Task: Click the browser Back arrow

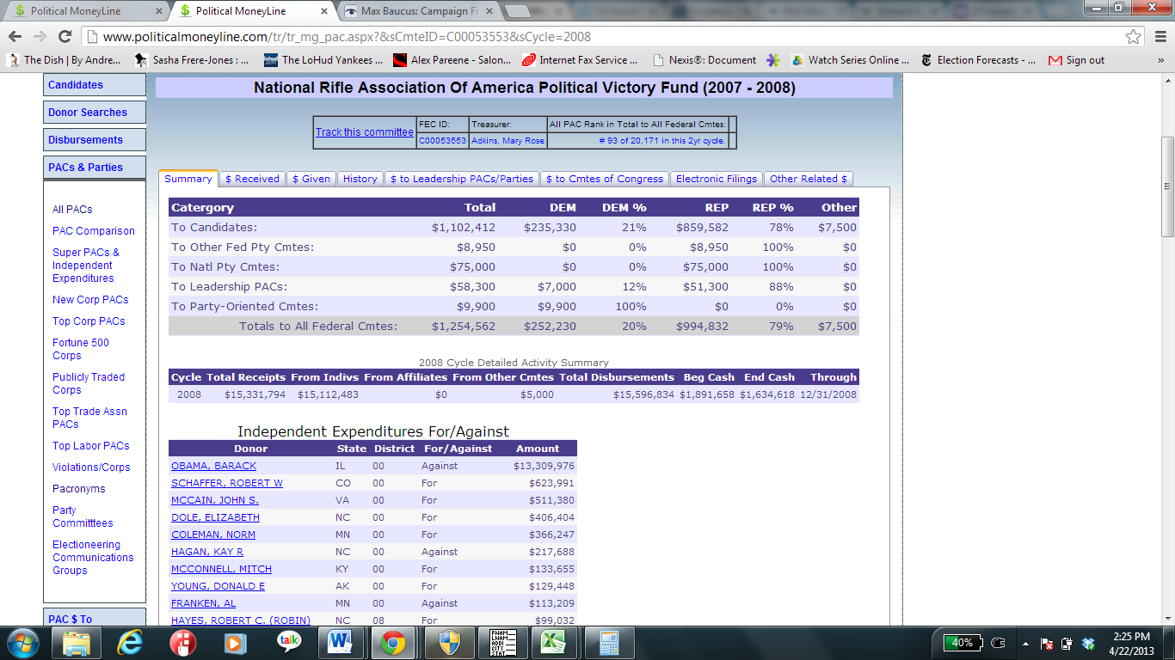Action: click(x=15, y=37)
